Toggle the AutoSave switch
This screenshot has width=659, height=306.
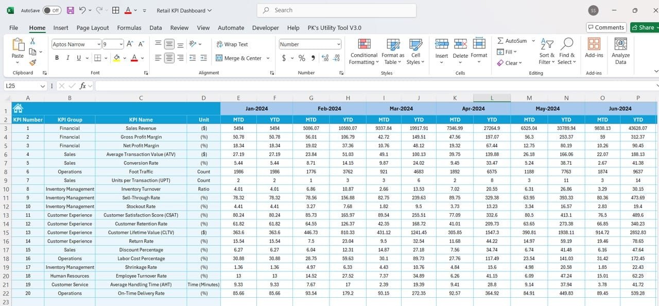tap(51, 10)
